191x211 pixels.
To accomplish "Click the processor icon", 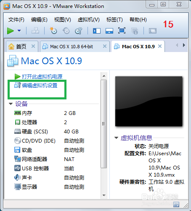I will click(x=18, y=122).
